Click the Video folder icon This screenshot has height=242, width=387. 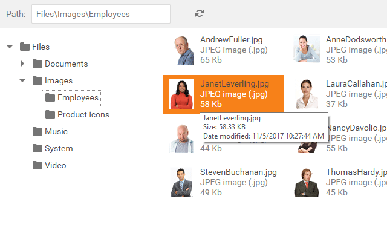[x=37, y=165]
